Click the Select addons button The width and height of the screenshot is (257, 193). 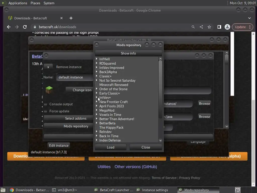(69, 118)
